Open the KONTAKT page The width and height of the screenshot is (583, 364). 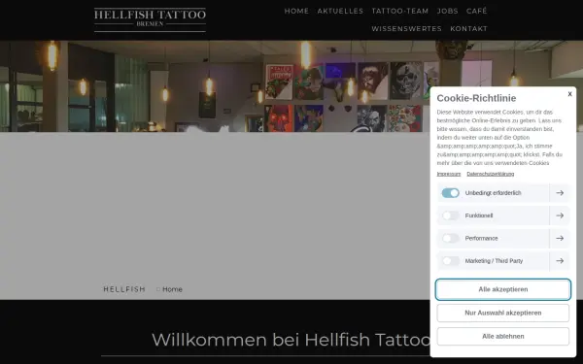[468, 28]
